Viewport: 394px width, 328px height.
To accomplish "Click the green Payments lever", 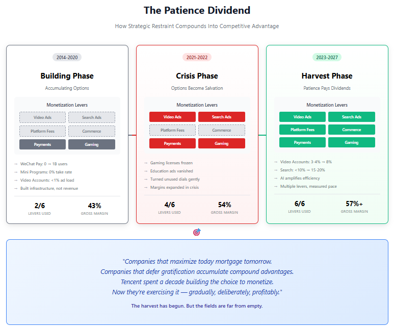I will (302, 142).
